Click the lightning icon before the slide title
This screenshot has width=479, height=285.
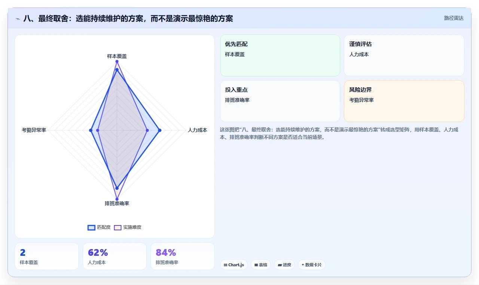[x=18, y=19]
